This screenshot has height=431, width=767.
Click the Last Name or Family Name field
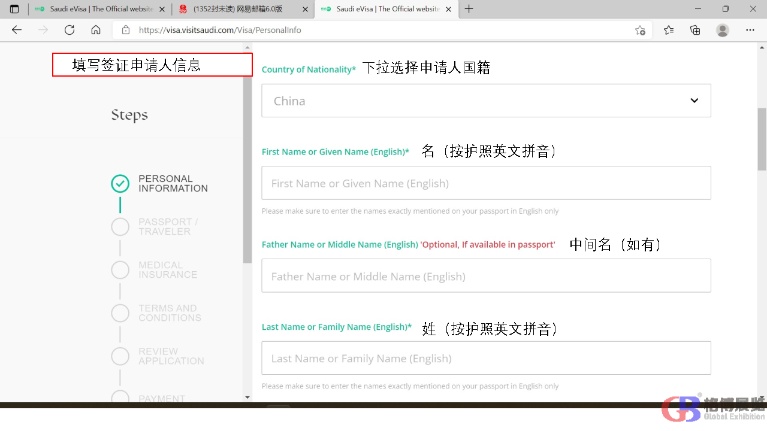click(486, 359)
